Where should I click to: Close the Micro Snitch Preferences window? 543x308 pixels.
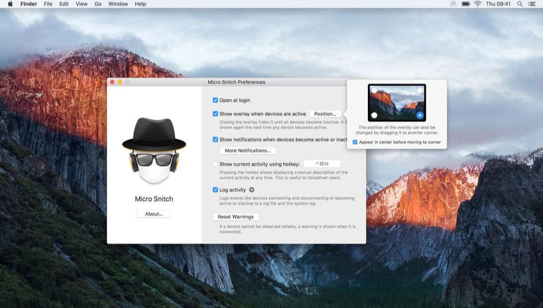[x=112, y=82]
